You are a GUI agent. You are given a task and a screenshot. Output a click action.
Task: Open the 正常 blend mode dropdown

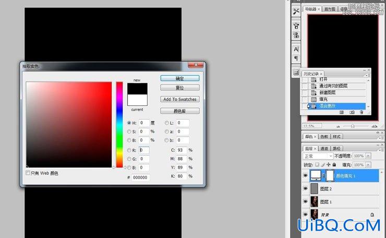[318, 156]
